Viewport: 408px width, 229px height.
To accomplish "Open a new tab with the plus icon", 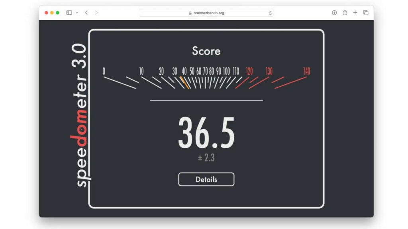I will pos(355,12).
